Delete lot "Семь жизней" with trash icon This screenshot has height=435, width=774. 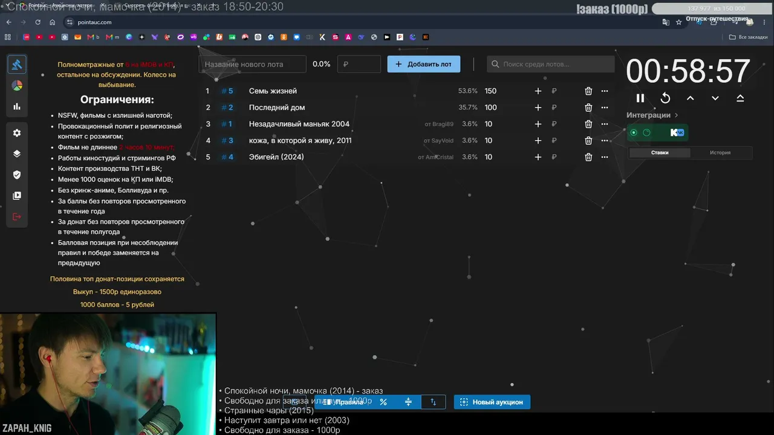[588, 91]
